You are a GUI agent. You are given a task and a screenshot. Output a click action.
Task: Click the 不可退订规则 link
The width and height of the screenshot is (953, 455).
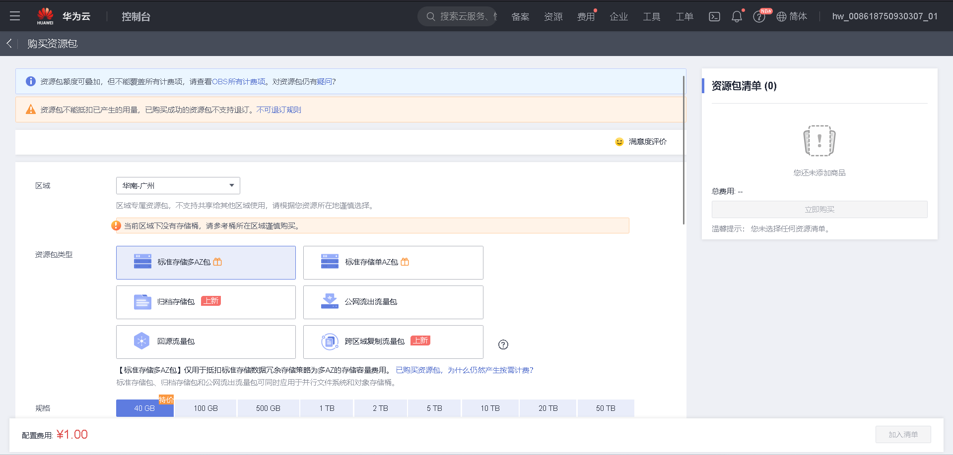point(278,110)
